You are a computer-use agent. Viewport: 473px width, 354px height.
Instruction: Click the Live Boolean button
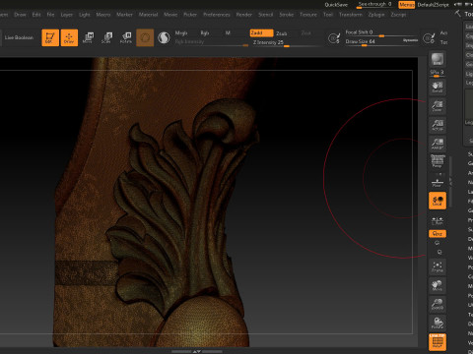(19, 37)
